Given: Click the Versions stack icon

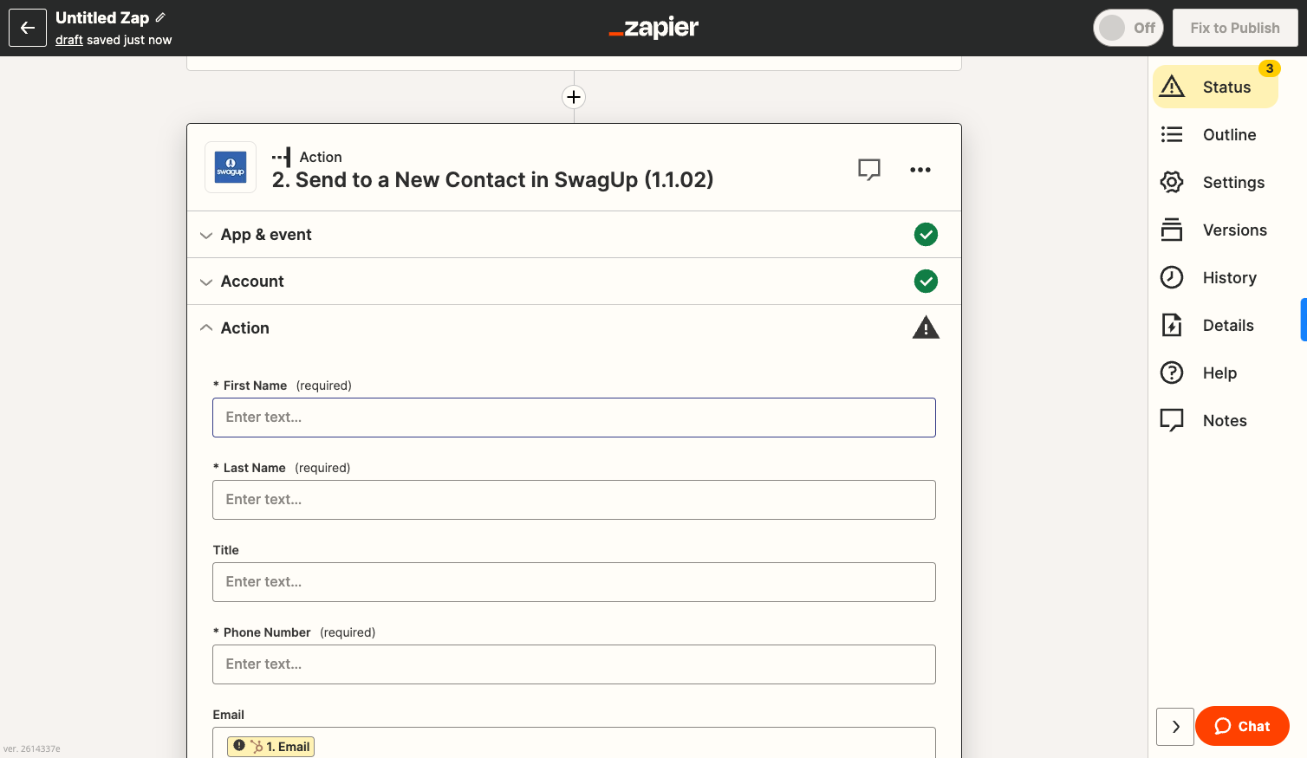Looking at the screenshot, I should pos(1172,230).
